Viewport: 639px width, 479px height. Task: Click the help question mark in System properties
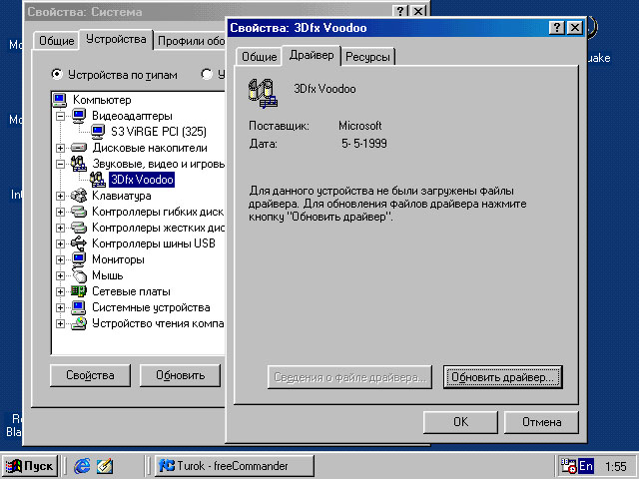click(x=400, y=11)
